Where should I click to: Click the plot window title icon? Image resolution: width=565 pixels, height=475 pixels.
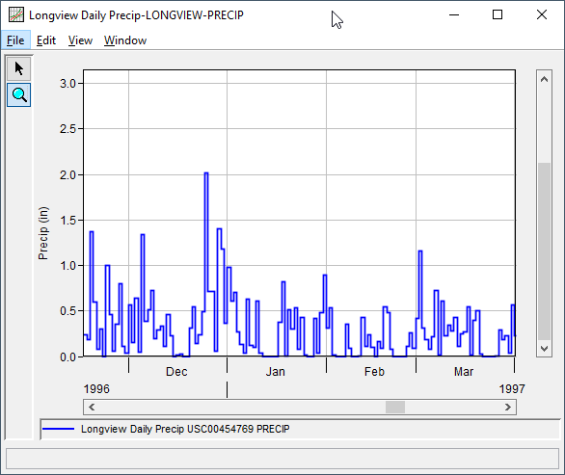coord(16,15)
